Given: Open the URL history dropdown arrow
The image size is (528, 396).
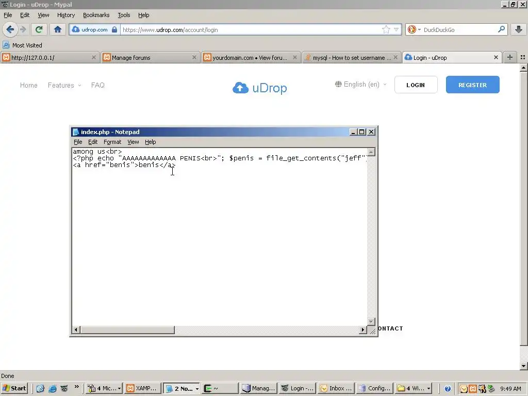Looking at the screenshot, I should (x=397, y=29).
